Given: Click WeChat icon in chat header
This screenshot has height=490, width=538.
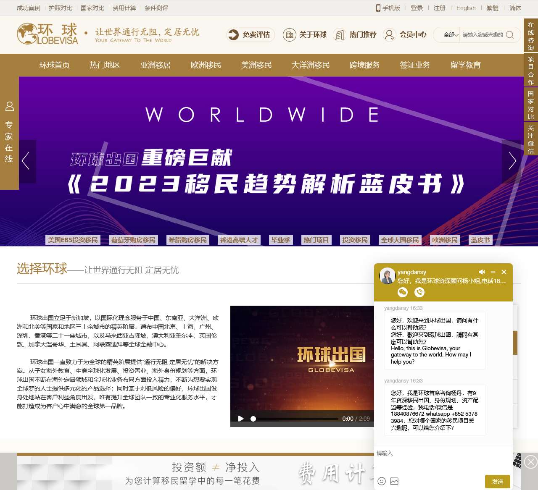Looking at the screenshot, I should pyautogui.click(x=403, y=292).
